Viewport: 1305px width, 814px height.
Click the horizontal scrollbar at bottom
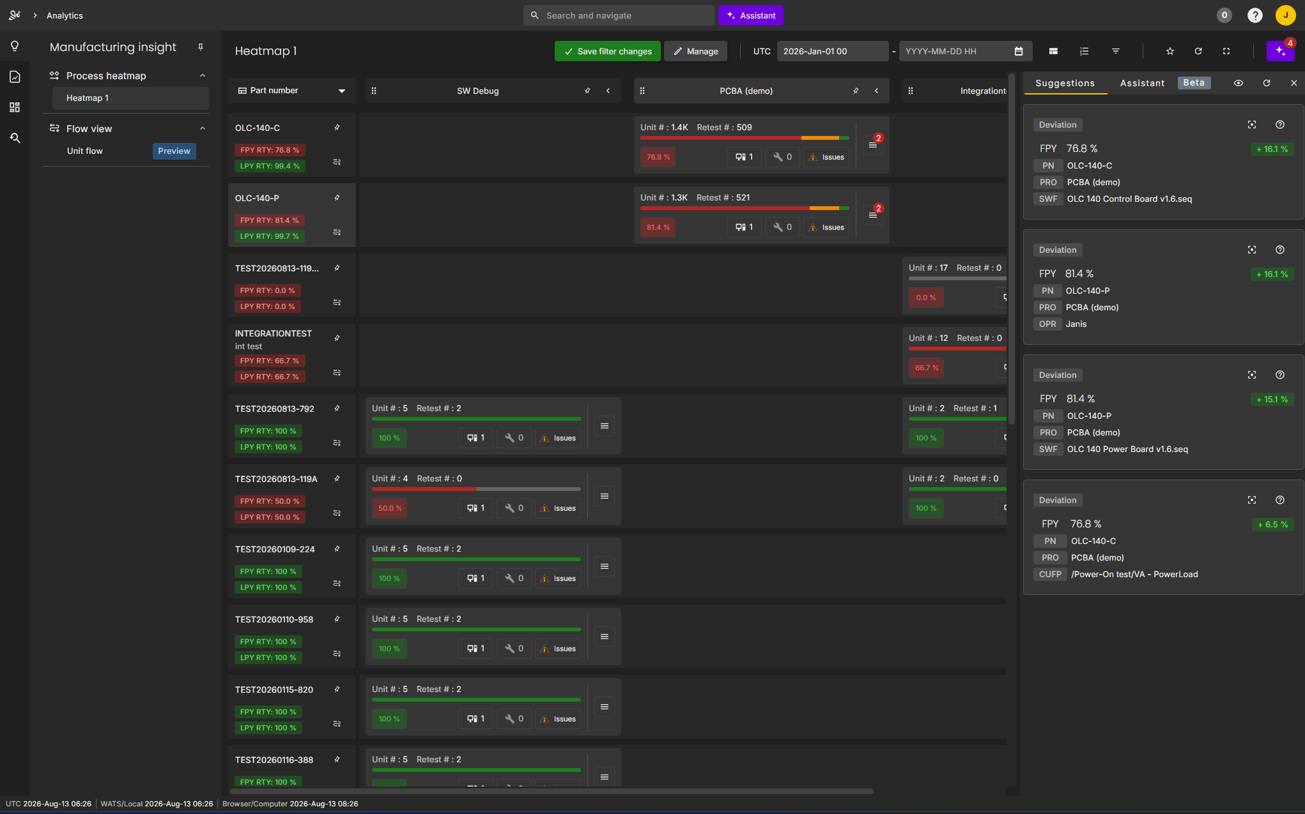click(x=552, y=791)
